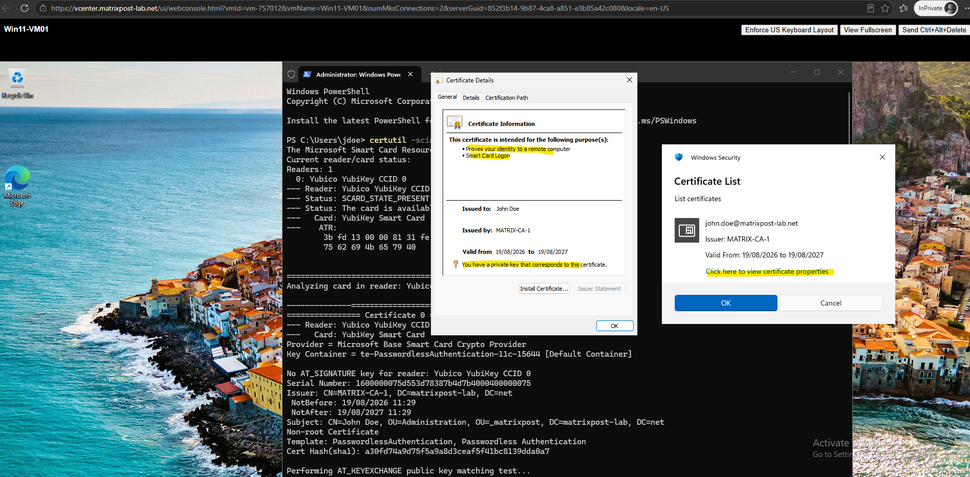
Task: Click the 'Subject: CN=John Doe' line in PowerShell
Action: coord(476,422)
